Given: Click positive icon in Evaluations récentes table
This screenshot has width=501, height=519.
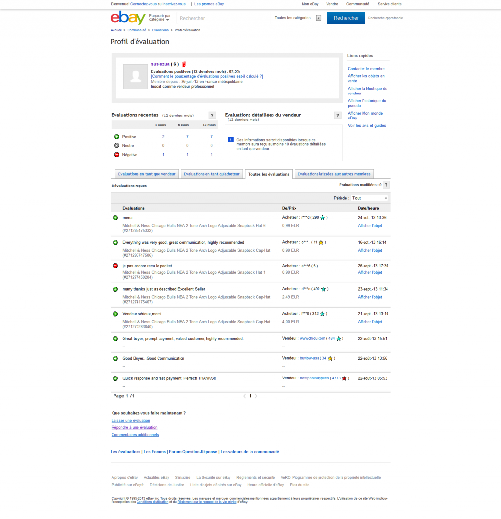Looking at the screenshot, I should (117, 137).
